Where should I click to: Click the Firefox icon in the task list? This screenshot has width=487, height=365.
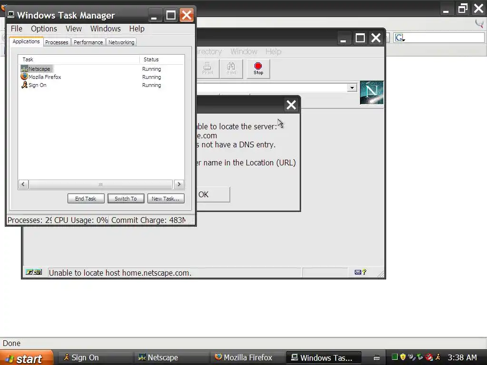click(x=24, y=77)
